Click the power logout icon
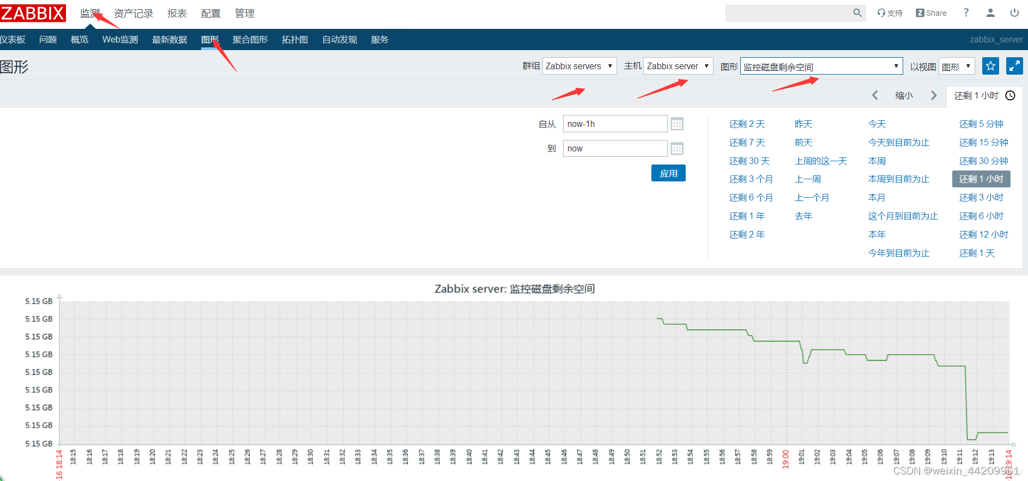This screenshot has height=481, width=1028. [x=1014, y=13]
